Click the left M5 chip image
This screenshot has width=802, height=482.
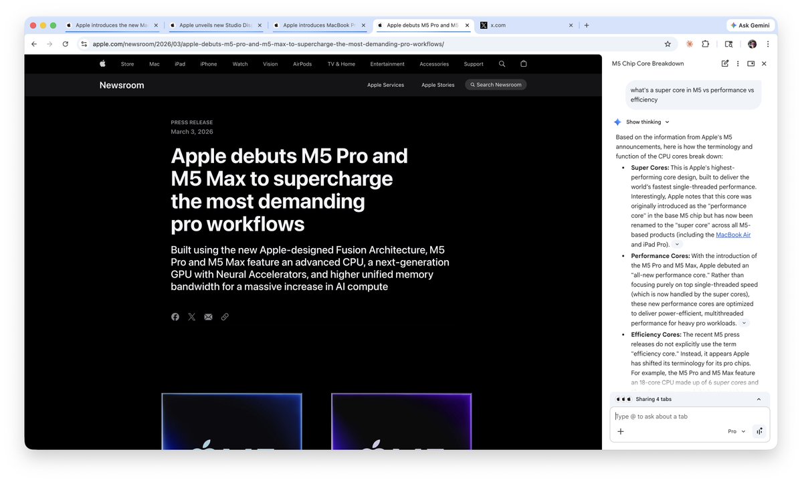click(231, 422)
